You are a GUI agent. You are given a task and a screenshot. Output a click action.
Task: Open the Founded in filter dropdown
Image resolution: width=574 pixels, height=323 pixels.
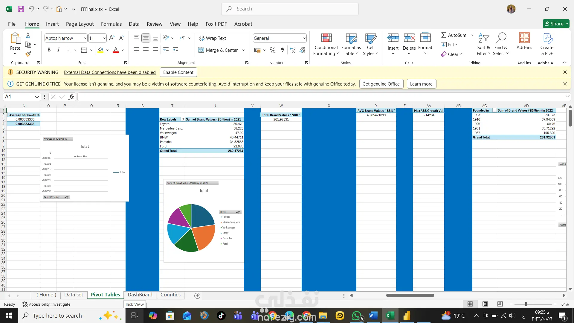click(494, 111)
